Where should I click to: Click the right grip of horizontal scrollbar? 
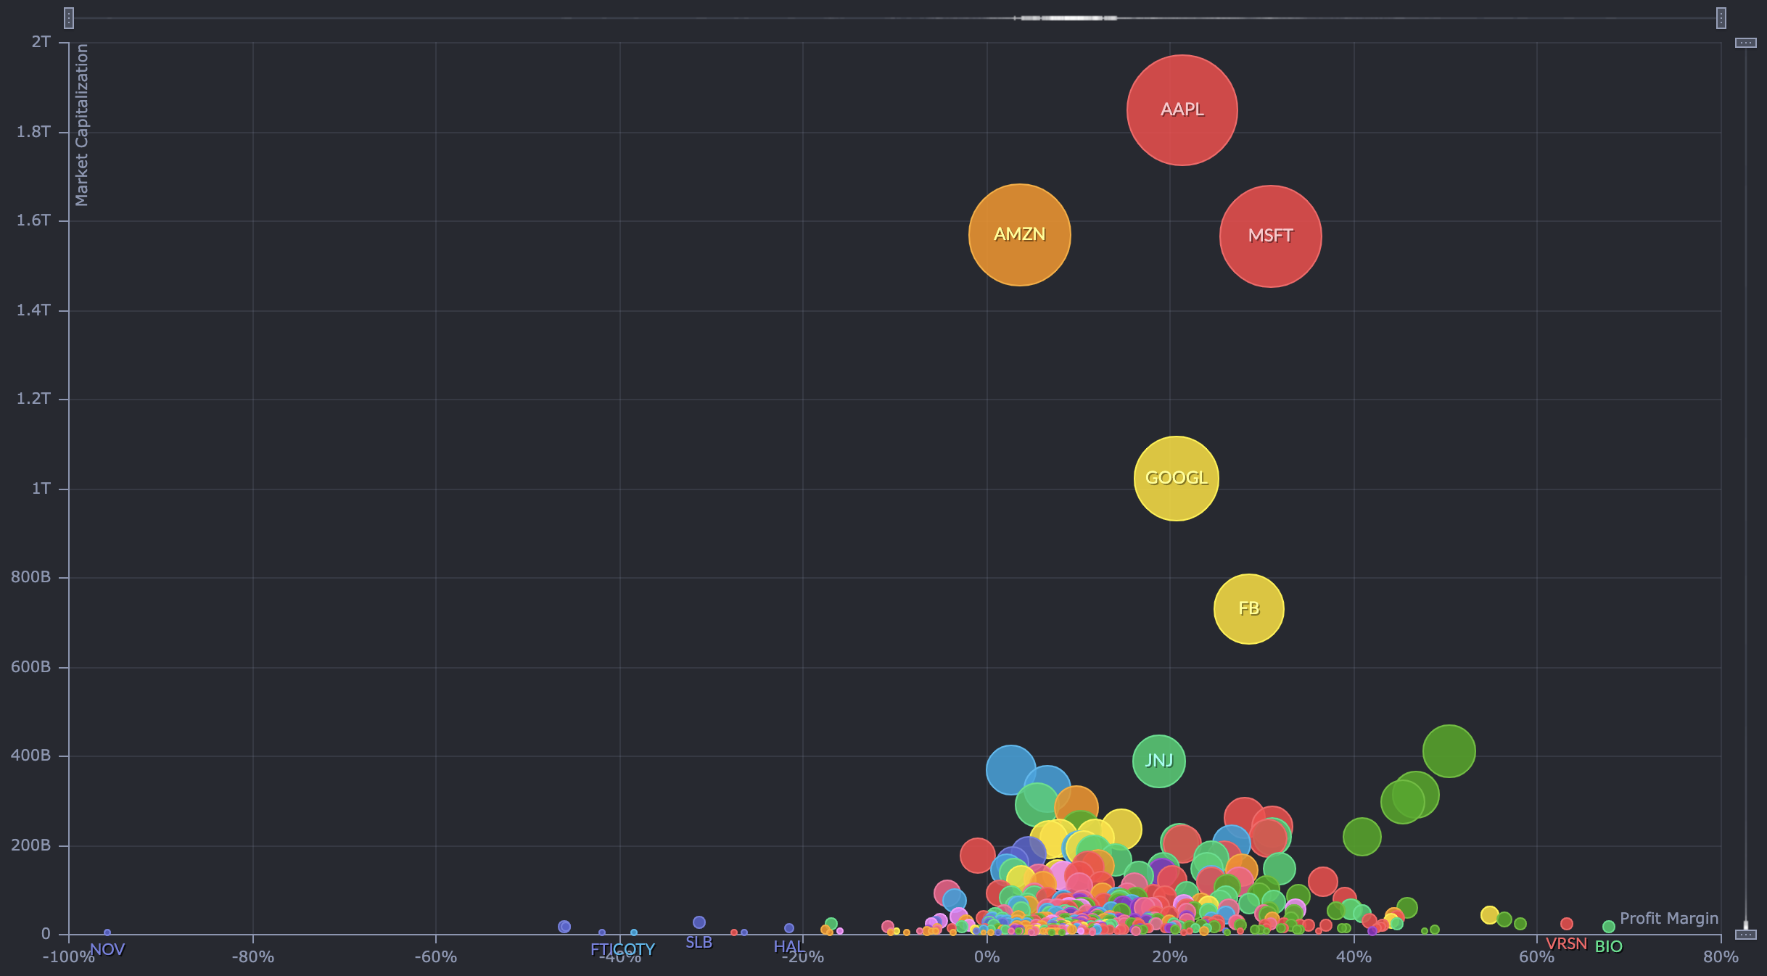(x=1721, y=18)
